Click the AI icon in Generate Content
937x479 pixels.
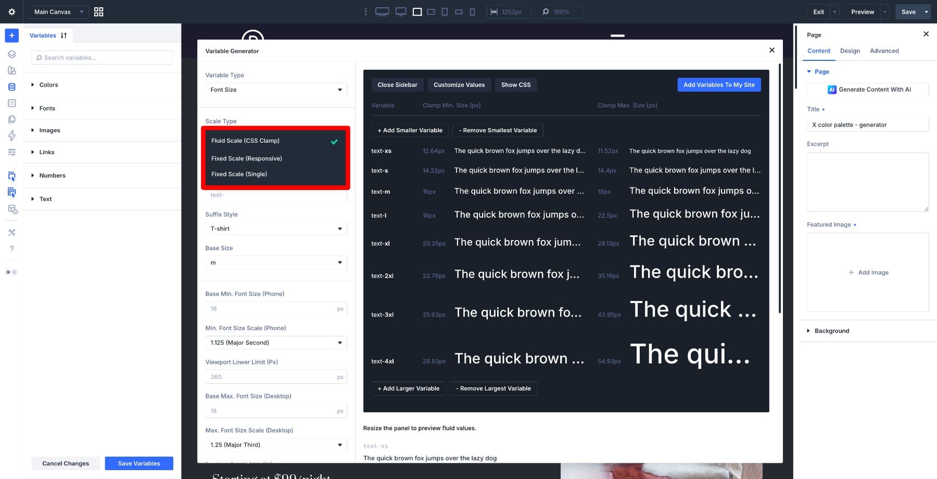pyautogui.click(x=832, y=90)
